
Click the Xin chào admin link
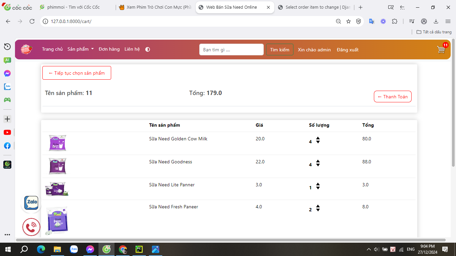[x=314, y=50]
